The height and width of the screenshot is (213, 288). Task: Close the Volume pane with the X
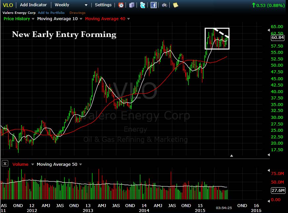tap(5, 163)
